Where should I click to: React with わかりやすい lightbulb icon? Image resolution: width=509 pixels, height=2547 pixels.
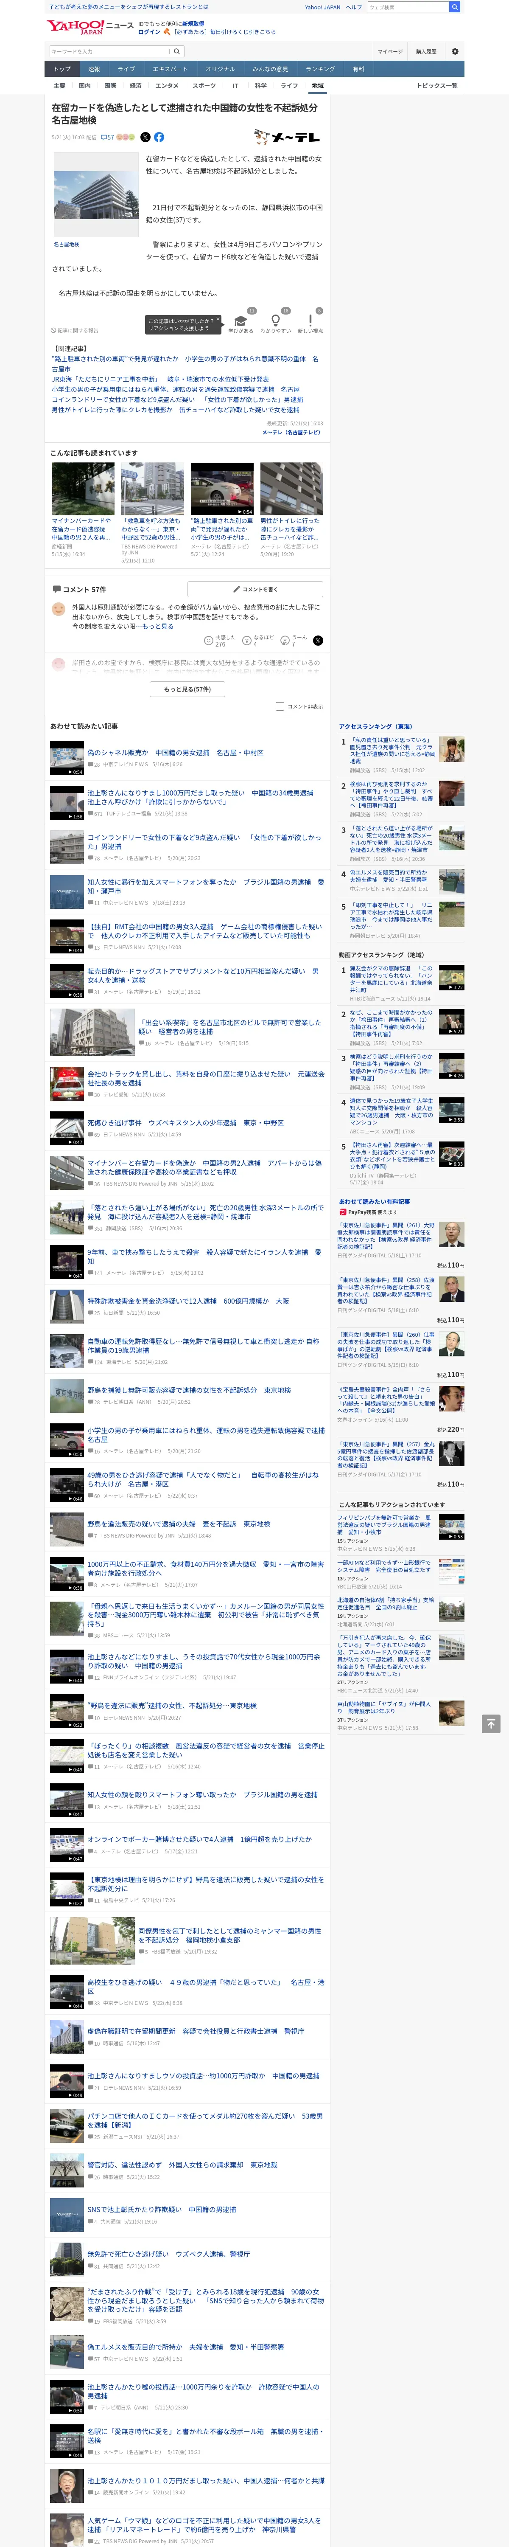tap(275, 320)
